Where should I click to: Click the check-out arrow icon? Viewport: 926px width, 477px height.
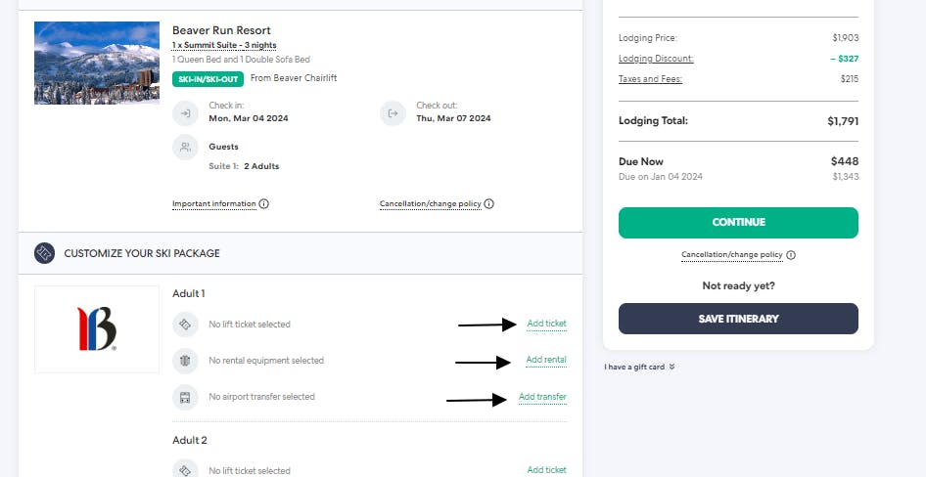[x=393, y=113]
